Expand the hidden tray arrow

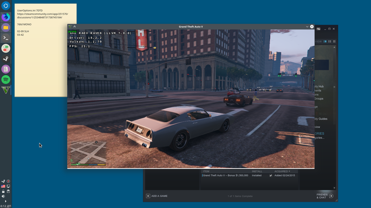pyautogui.click(x=6, y=201)
